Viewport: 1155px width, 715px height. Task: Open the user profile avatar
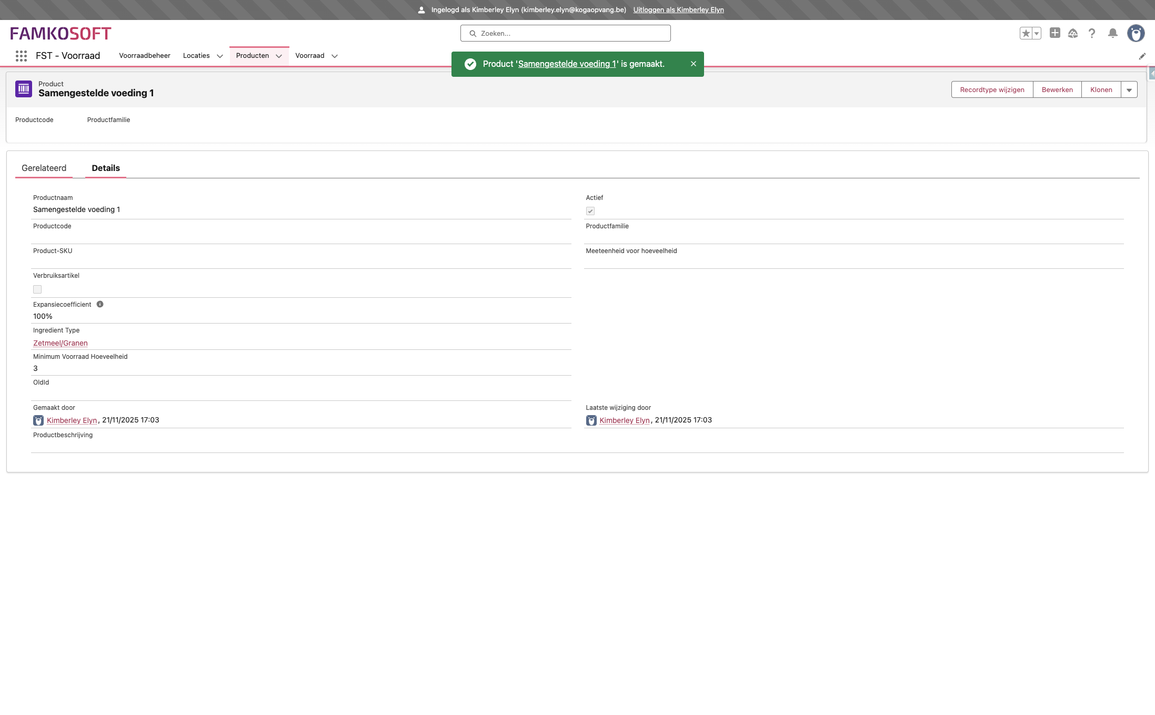[x=1136, y=34]
